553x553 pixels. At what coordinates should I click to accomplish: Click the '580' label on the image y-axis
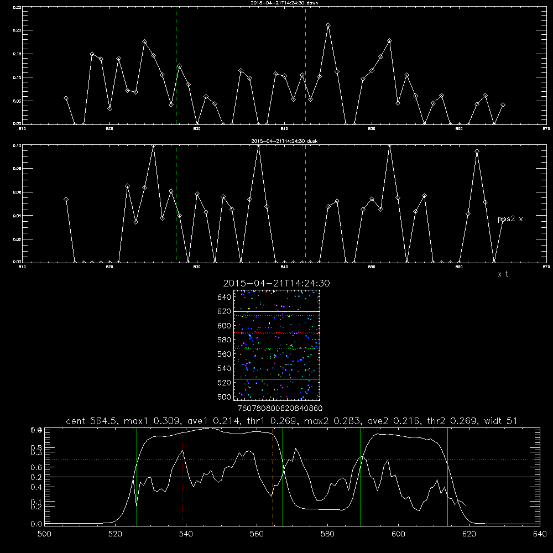(x=225, y=340)
